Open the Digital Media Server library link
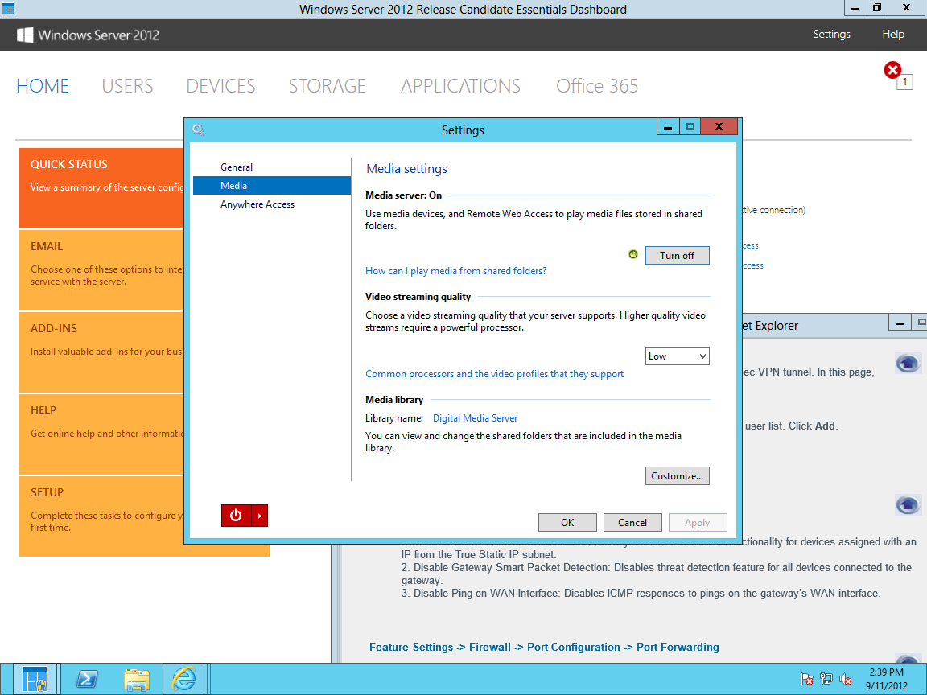Image resolution: width=927 pixels, height=695 pixels. (475, 417)
